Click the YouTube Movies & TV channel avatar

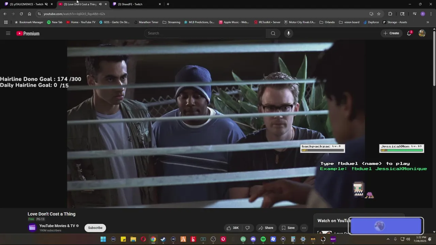click(32, 228)
